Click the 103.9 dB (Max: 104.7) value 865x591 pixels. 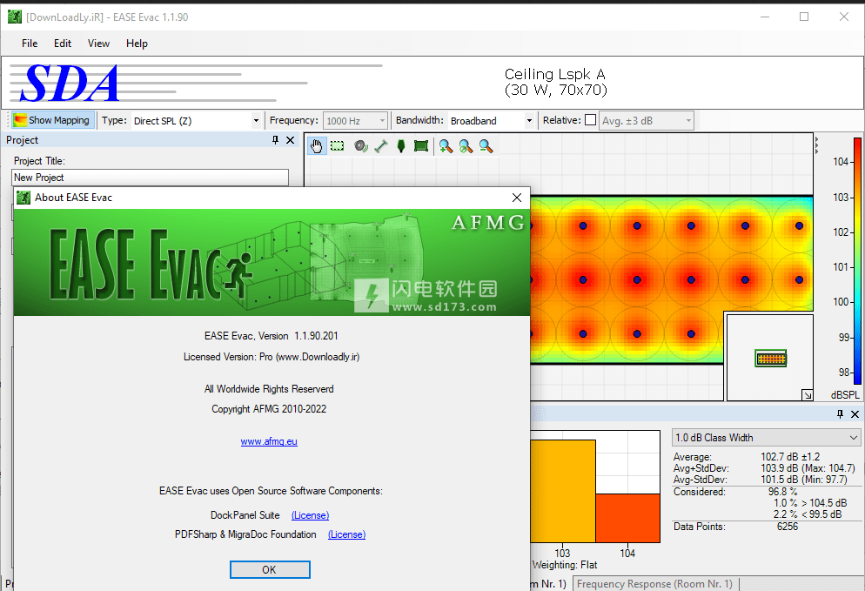[808, 468]
